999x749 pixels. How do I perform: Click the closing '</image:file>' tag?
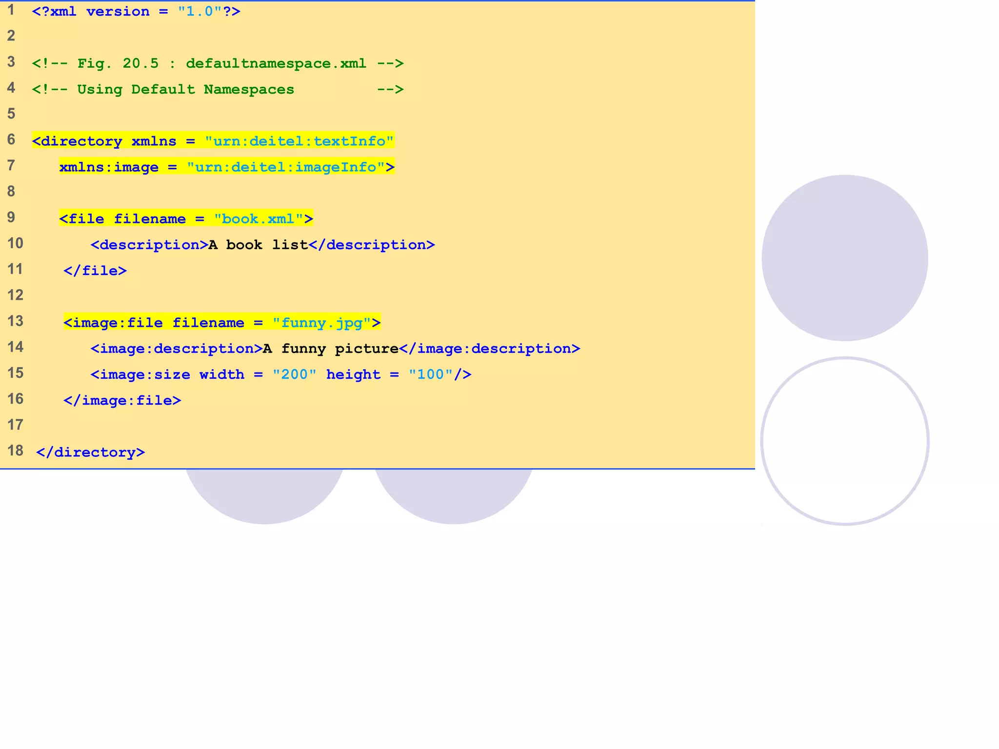click(122, 400)
